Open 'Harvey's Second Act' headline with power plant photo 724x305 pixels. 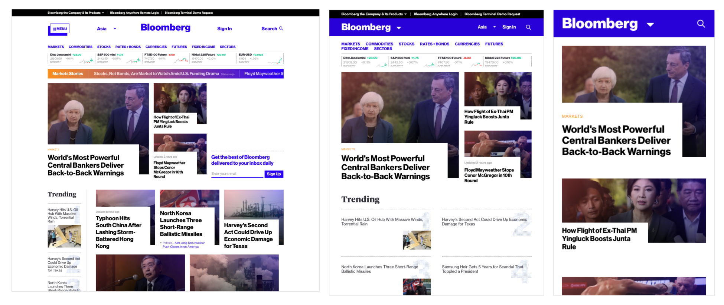tap(248, 235)
